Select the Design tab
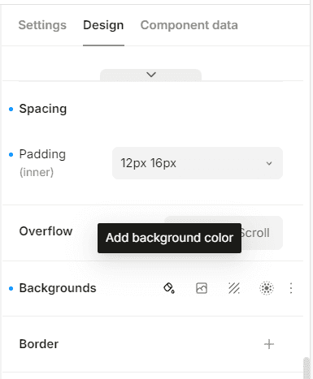313x379 pixels. [x=103, y=25]
